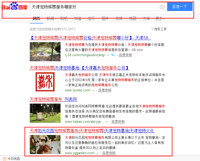Viewport: 200px width, 161px height.
Task: Open 天津宠物殡葬服务_列表网 result title
Action: coord(53,99)
